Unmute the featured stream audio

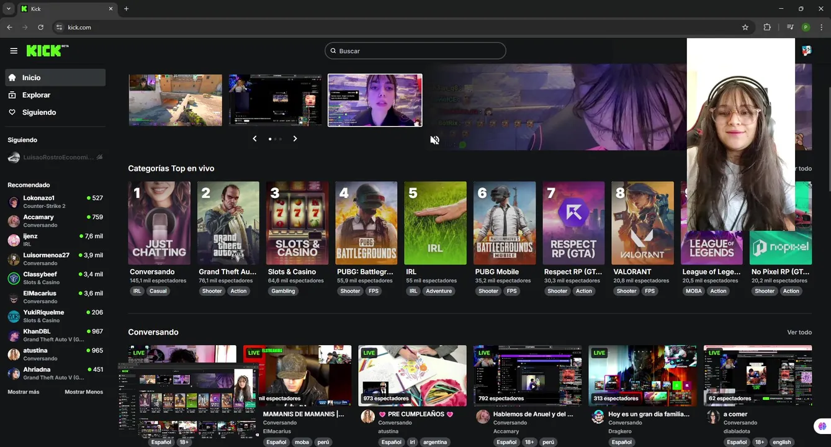(x=434, y=140)
